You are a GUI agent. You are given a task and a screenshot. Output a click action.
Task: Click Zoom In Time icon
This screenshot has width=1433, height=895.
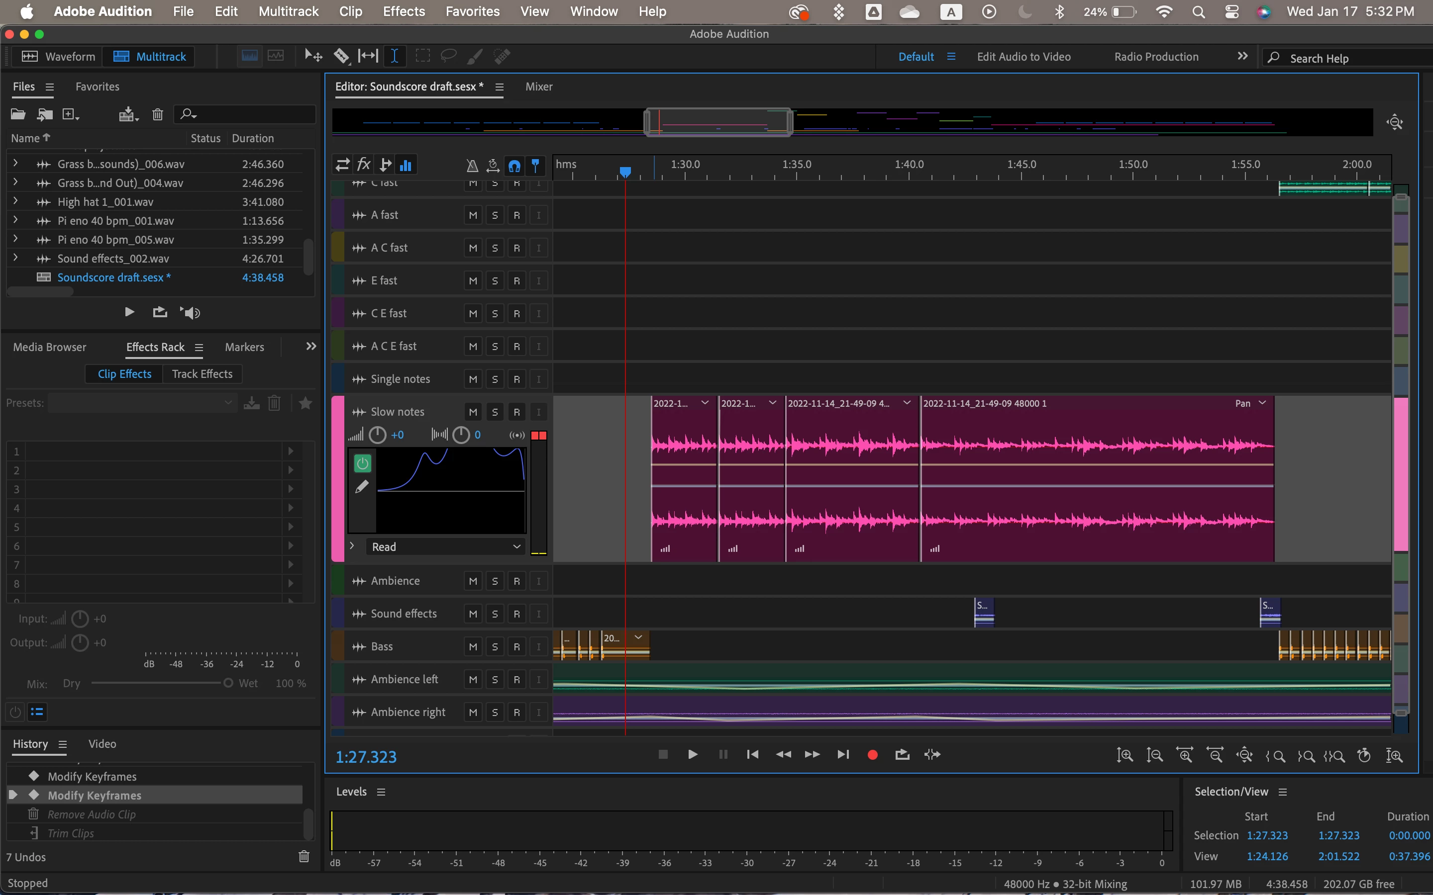1184,755
